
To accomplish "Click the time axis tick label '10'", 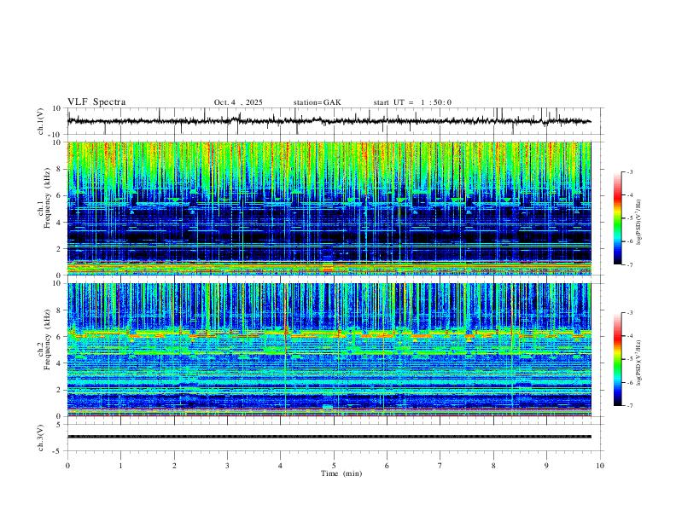I will tap(600, 466).
